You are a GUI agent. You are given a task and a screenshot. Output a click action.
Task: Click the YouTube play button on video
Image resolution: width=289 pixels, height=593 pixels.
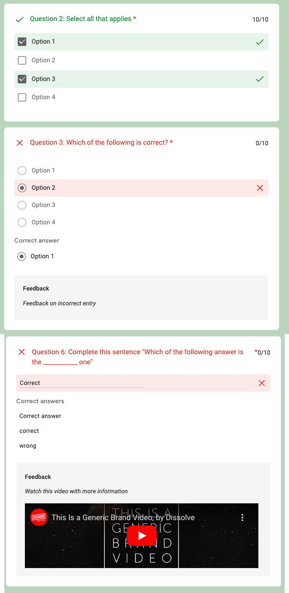pyautogui.click(x=142, y=535)
